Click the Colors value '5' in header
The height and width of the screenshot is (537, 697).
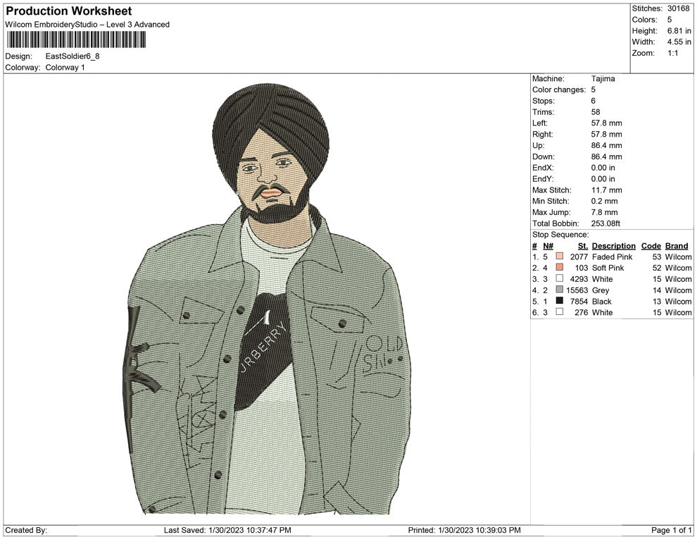(670, 20)
